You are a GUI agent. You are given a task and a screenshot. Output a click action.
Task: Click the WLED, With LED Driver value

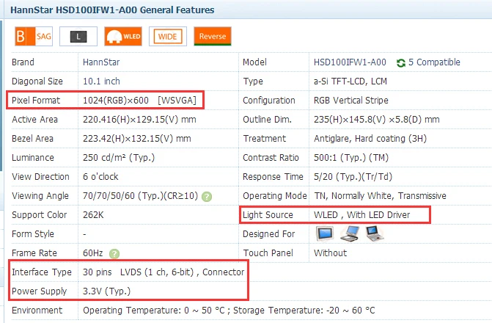pos(361,215)
